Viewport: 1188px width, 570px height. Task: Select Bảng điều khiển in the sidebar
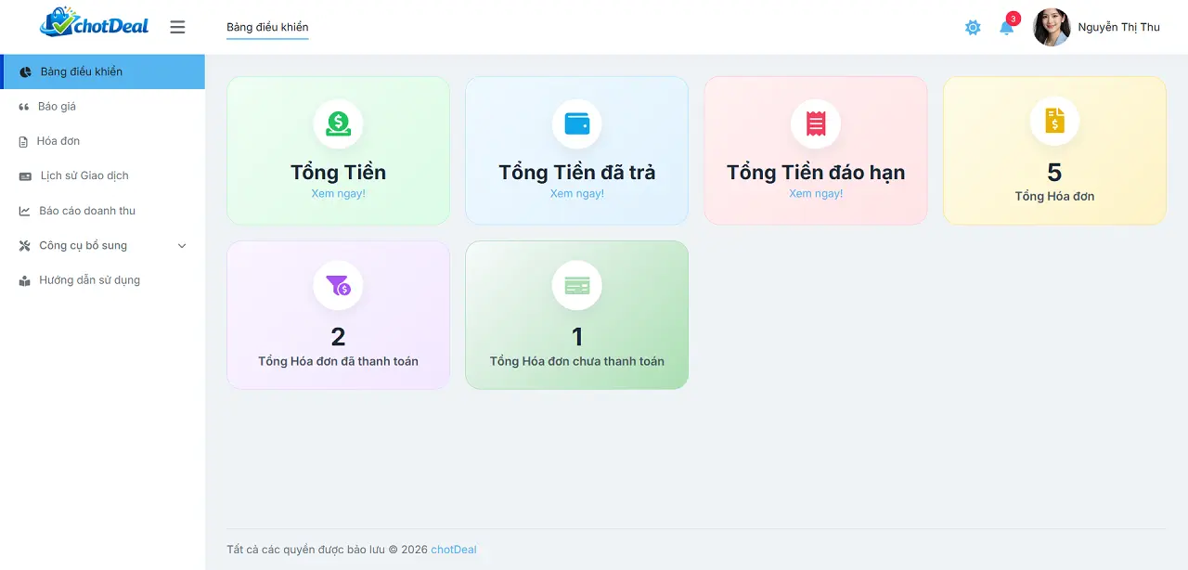click(81, 71)
